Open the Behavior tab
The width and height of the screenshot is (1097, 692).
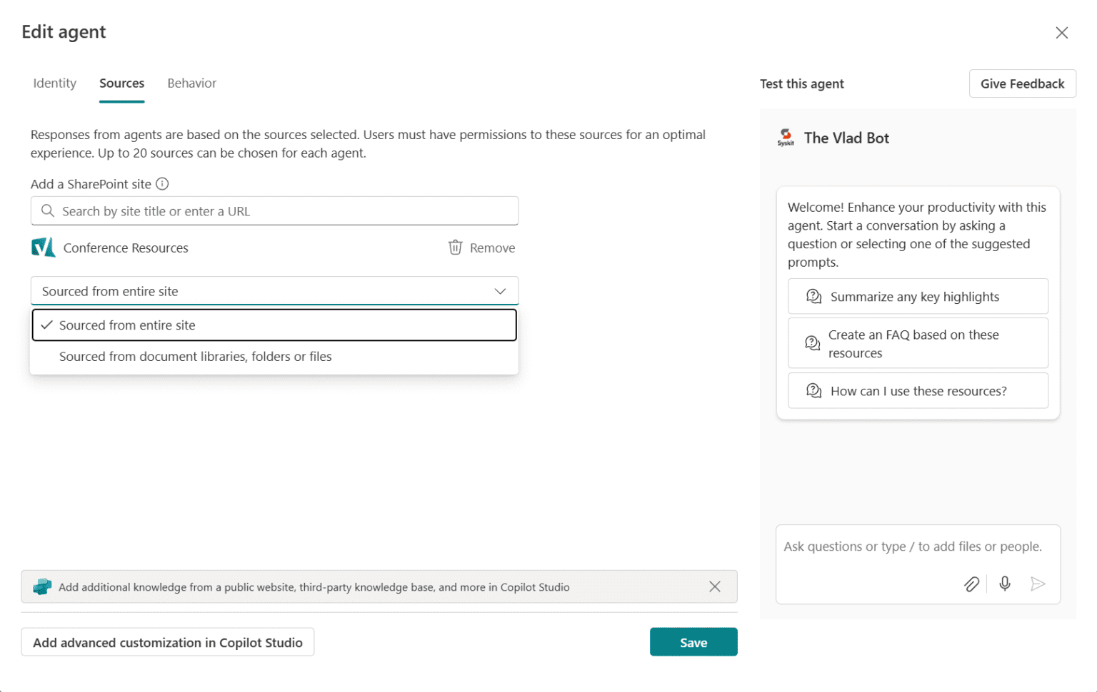coord(191,83)
